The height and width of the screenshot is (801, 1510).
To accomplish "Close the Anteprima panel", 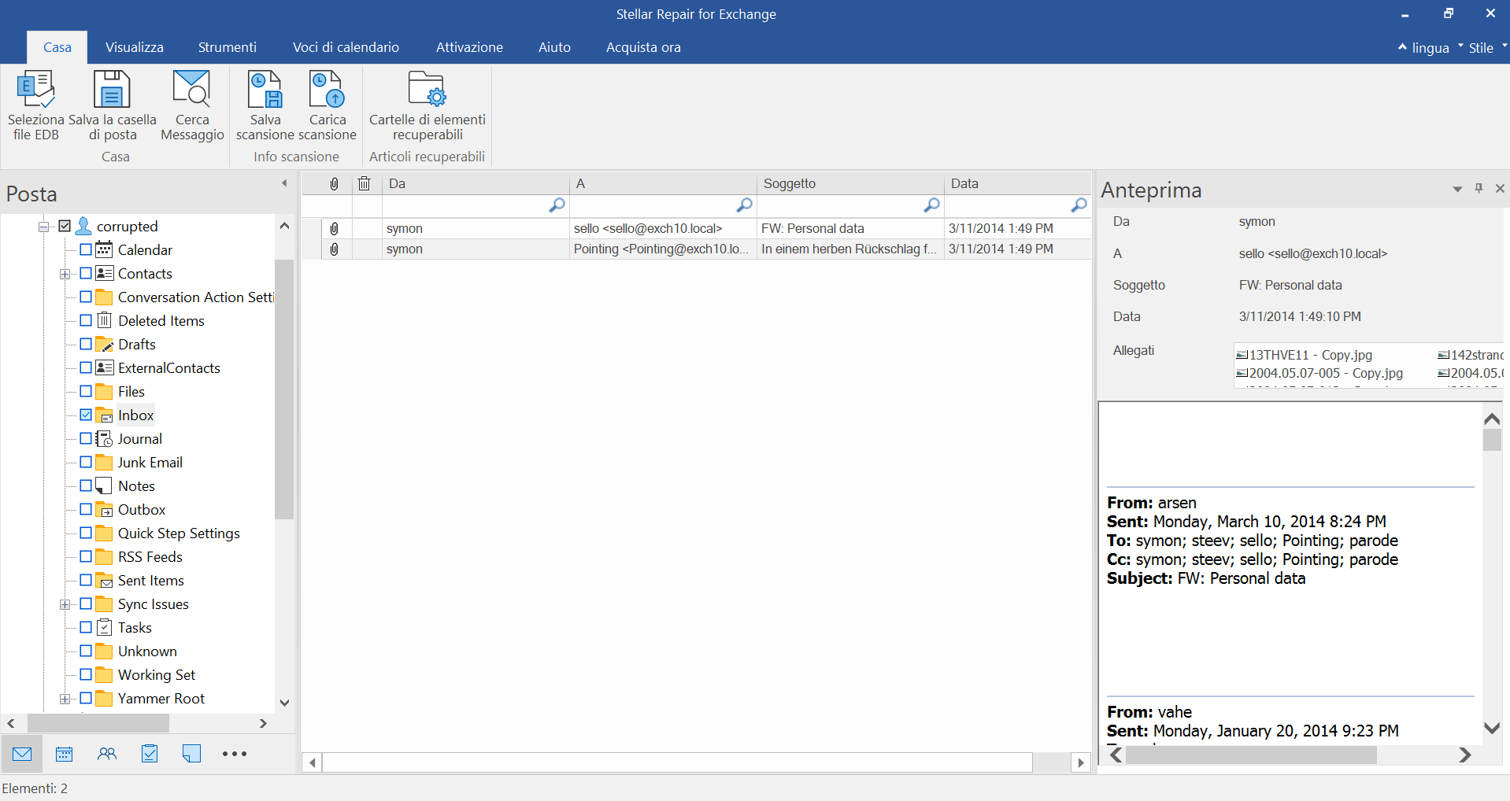I will (1500, 189).
